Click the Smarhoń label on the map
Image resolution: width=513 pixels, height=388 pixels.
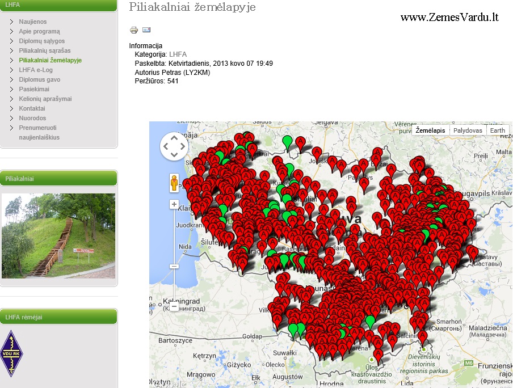point(449,322)
